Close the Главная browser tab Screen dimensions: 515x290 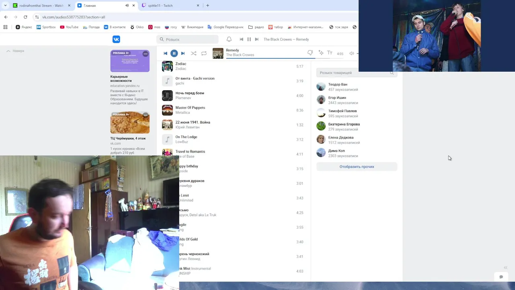(134, 6)
